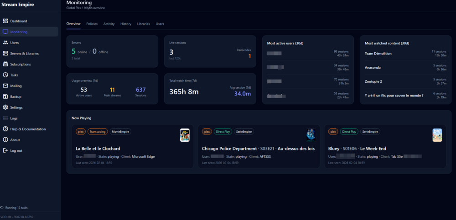Click the Logs lines icon
This screenshot has width=456, height=220.
click(x=5, y=118)
